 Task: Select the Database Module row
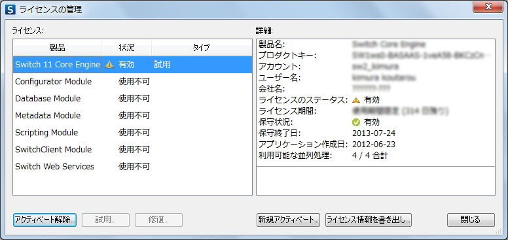[x=132, y=98]
